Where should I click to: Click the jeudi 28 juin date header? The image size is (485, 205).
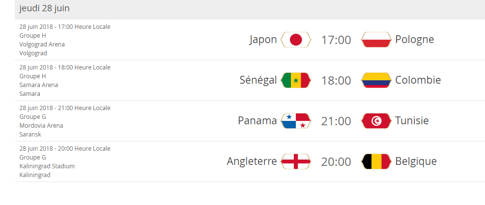point(45,8)
